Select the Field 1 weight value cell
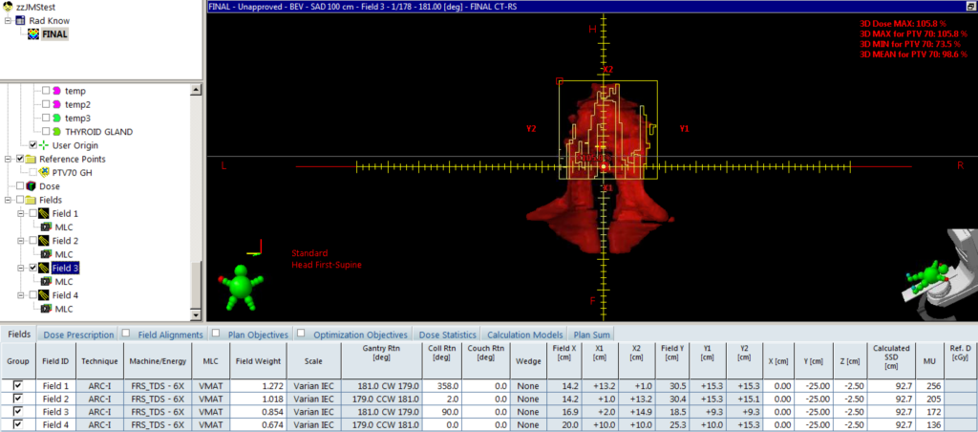 pos(258,384)
